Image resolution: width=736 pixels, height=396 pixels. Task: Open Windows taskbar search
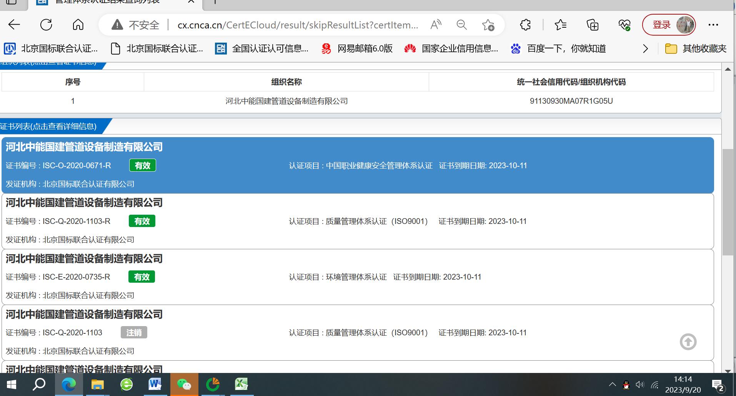tap(39, 384)
